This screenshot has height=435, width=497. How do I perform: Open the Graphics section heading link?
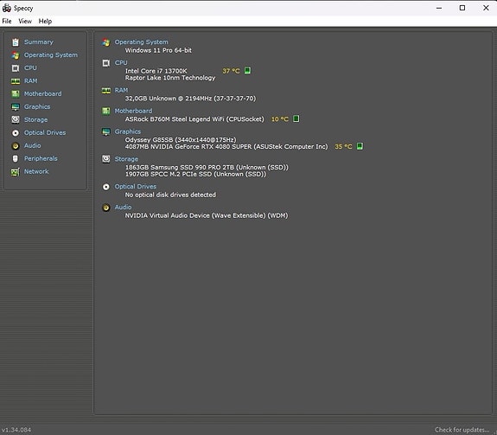tap(128, 131)
